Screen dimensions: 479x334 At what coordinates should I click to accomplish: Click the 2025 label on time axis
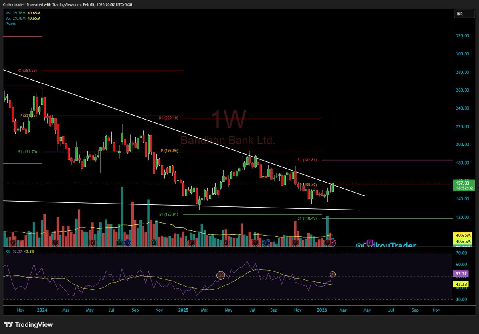point(183,310)
